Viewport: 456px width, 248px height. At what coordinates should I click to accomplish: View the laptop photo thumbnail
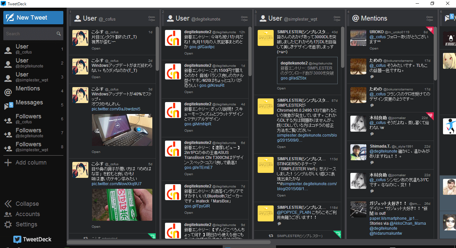click(122, 130)
